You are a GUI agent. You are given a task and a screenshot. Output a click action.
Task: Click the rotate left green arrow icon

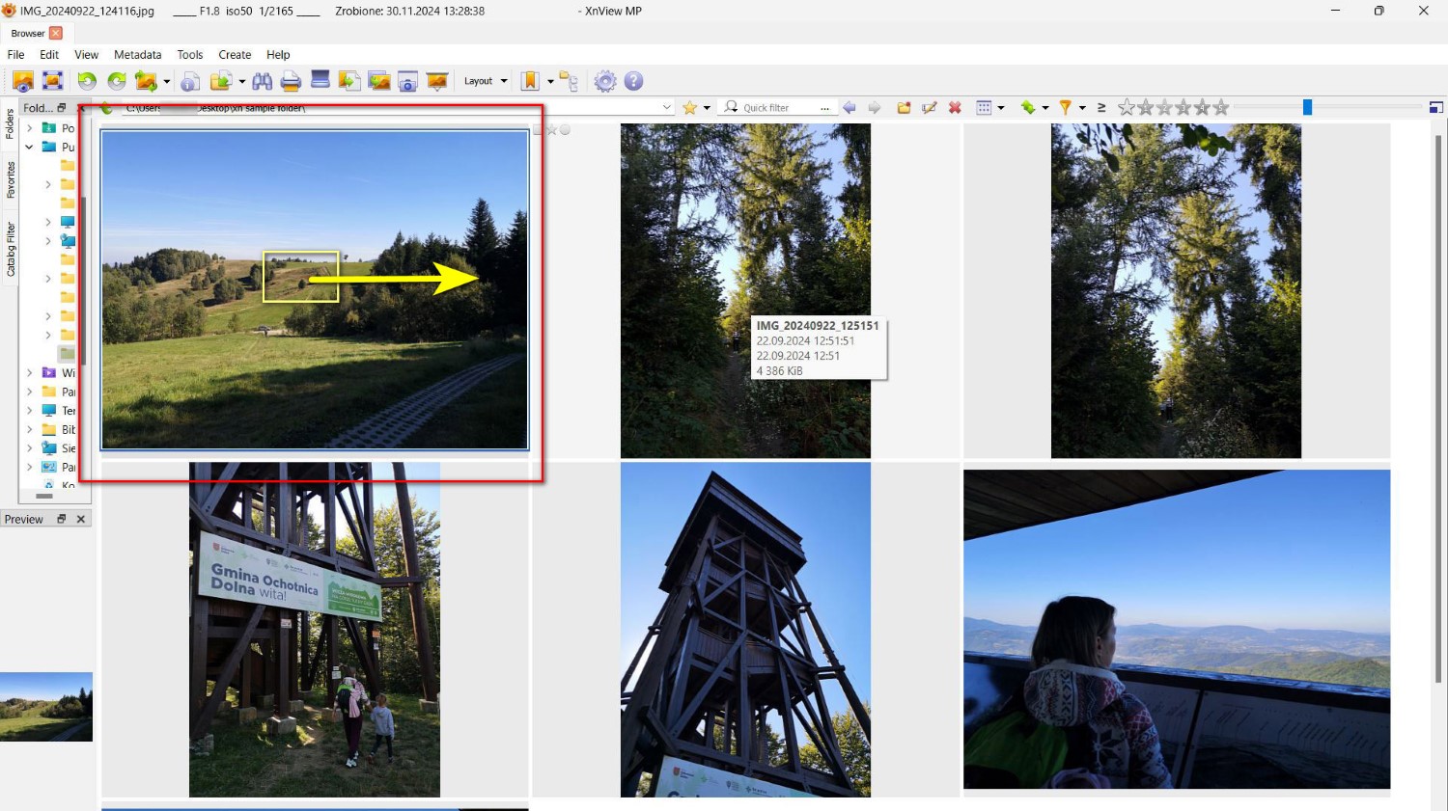pos(87,82)
